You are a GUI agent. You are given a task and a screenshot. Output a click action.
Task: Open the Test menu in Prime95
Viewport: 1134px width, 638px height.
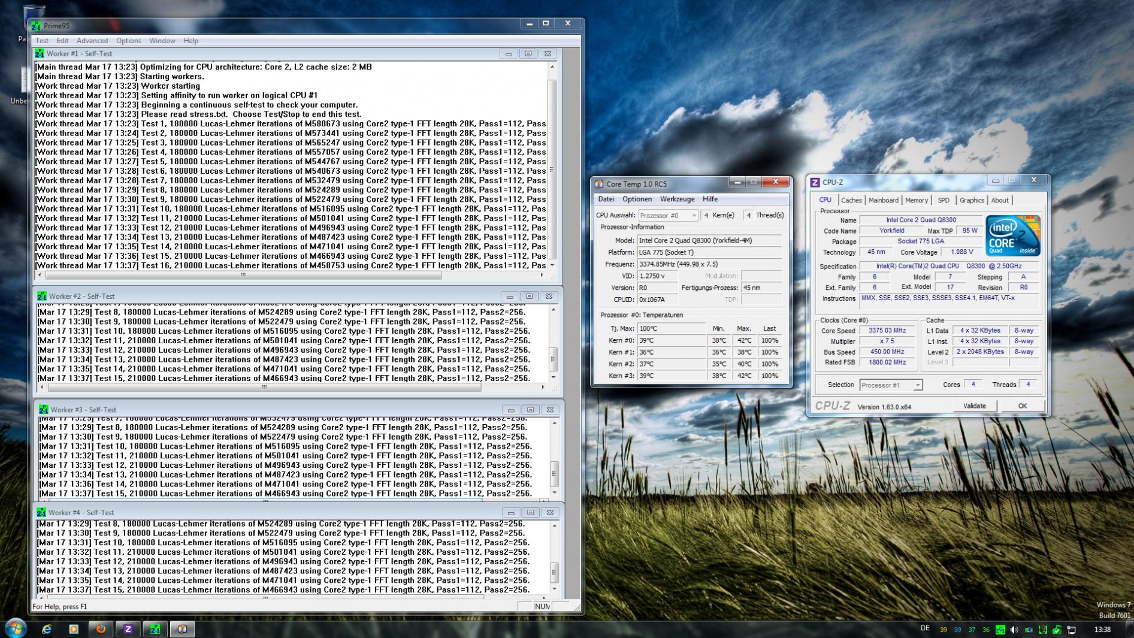pos(42,41)
